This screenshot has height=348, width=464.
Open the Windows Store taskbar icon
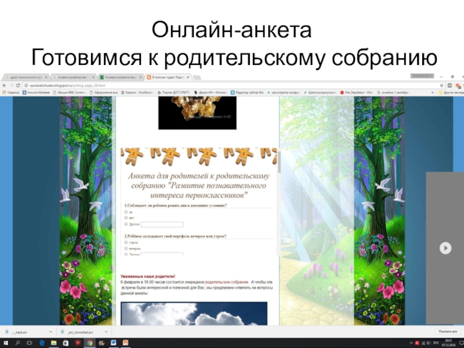coord(66,343)
